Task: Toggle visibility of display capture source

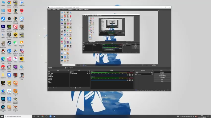Action: coord(88,73)
